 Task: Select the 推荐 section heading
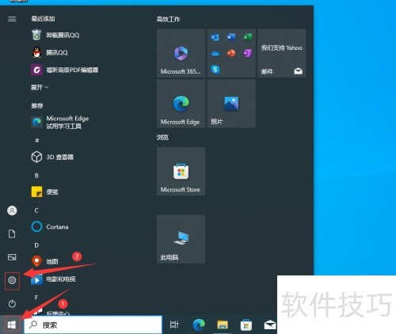37,106
